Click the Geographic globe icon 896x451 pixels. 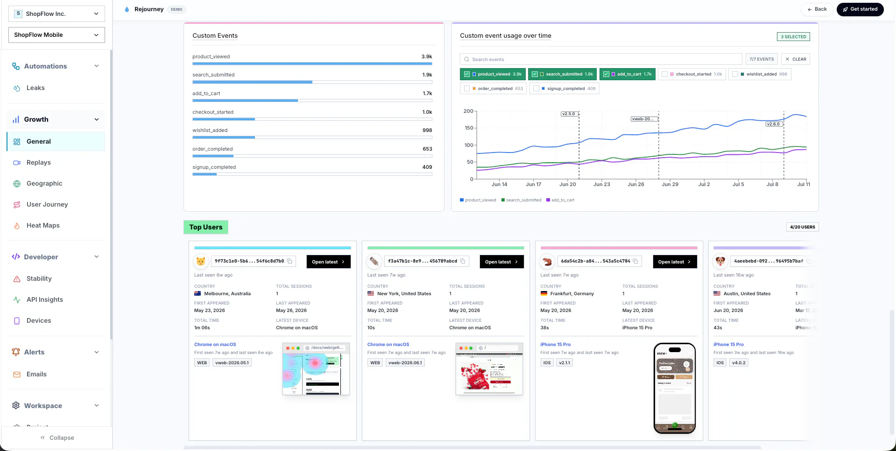pos(17,184)
